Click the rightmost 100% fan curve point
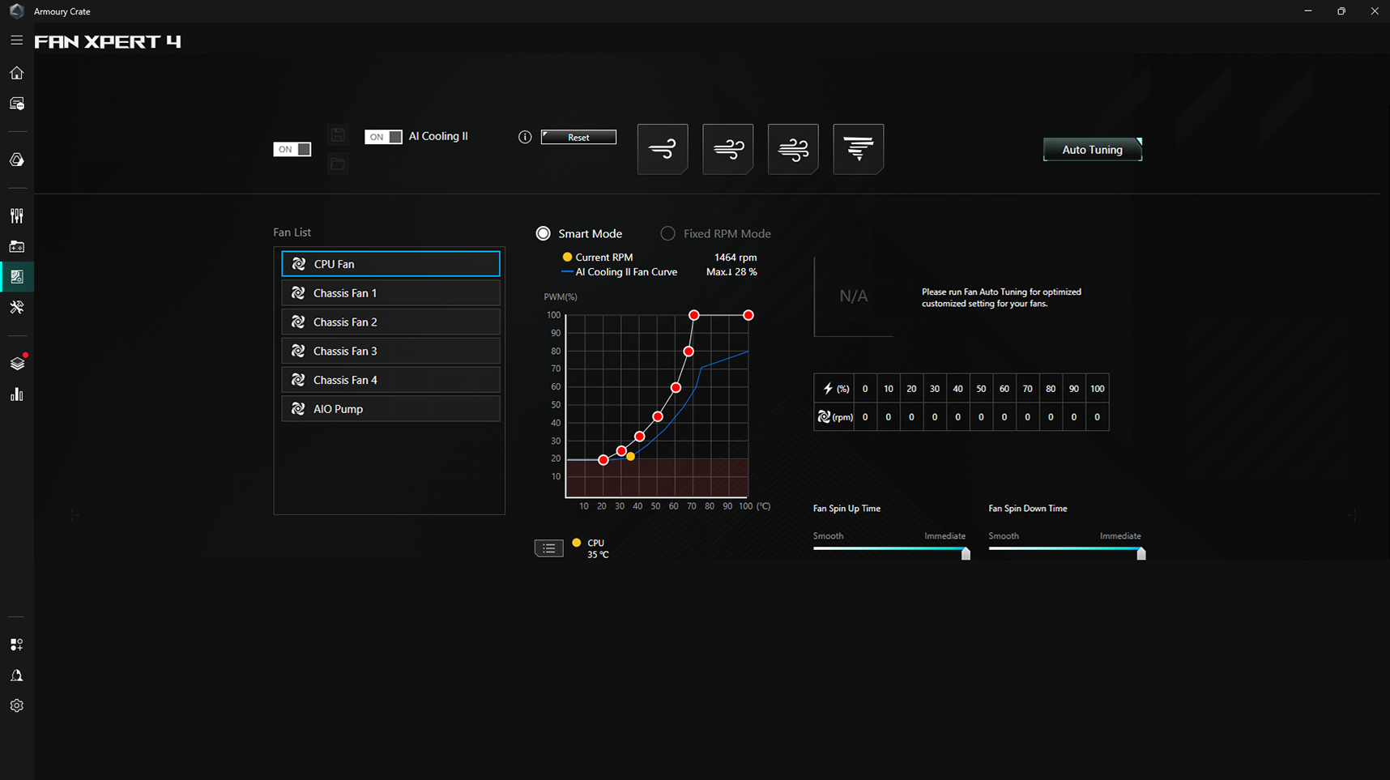The height and width of the screenshot is (780, 1390). coord(748,315)
